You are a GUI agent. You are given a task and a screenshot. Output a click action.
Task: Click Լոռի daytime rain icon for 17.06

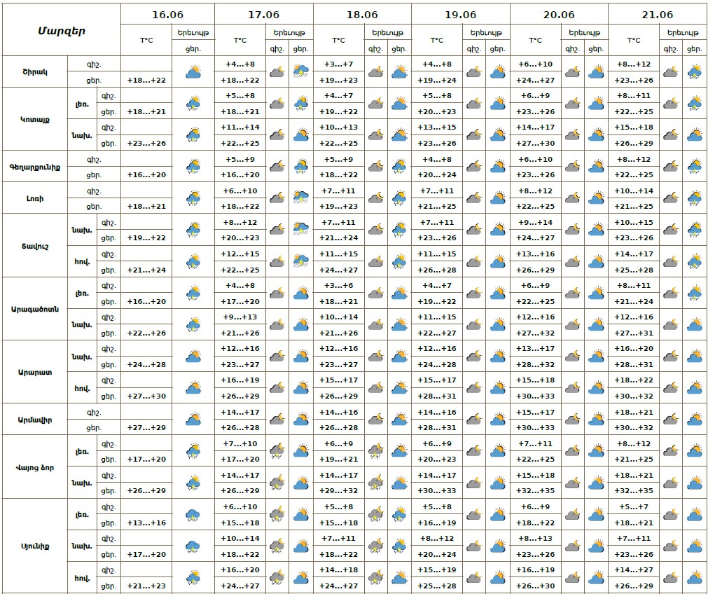coord(302,198)
